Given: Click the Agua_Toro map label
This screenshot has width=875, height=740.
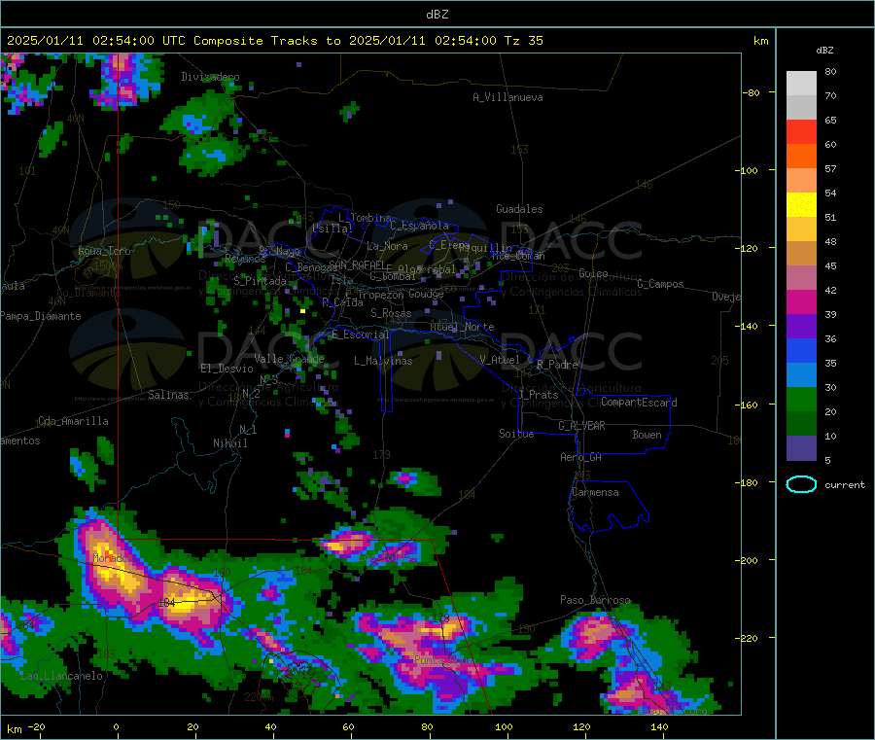Looking at the screenshot, I should coord(104,251).
